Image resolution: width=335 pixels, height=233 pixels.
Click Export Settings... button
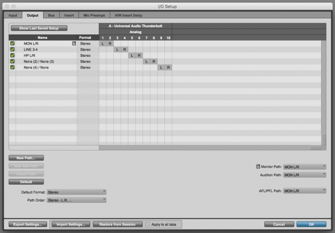pyautogui.click(x=28, y=224)
